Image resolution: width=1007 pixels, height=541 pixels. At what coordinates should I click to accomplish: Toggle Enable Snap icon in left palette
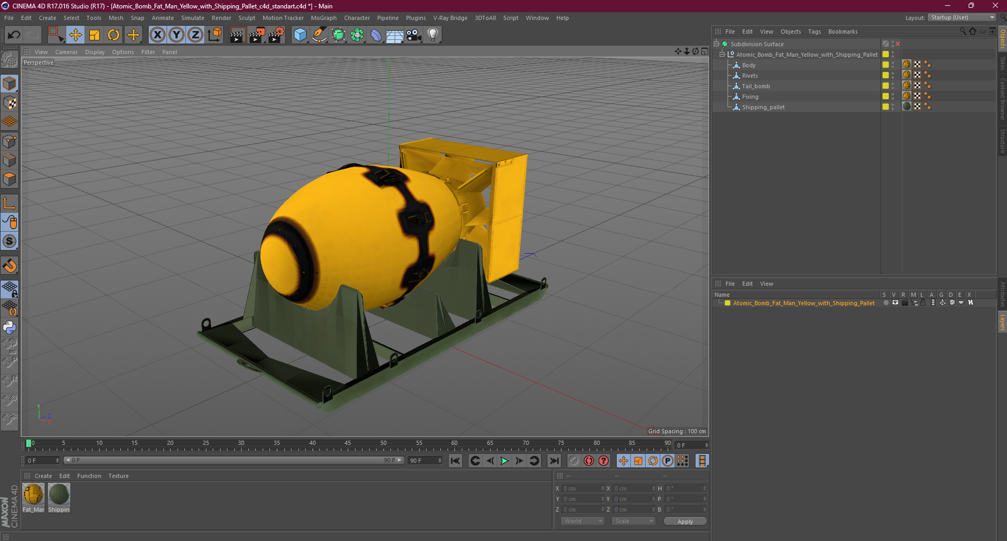pos(9,266)
